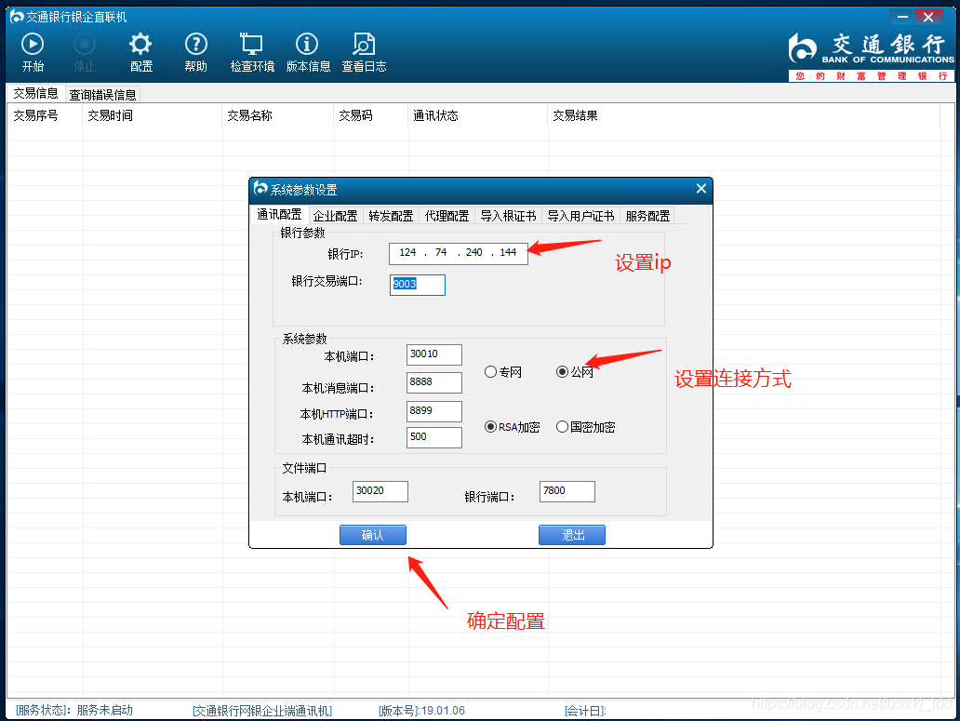Click the 服务未启动 status text

(105, 710)
